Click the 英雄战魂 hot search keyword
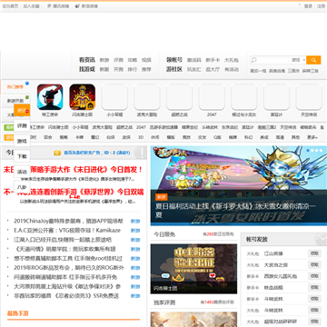The width and height of the screenshot is (327, 327). click(x=277, y=71)
